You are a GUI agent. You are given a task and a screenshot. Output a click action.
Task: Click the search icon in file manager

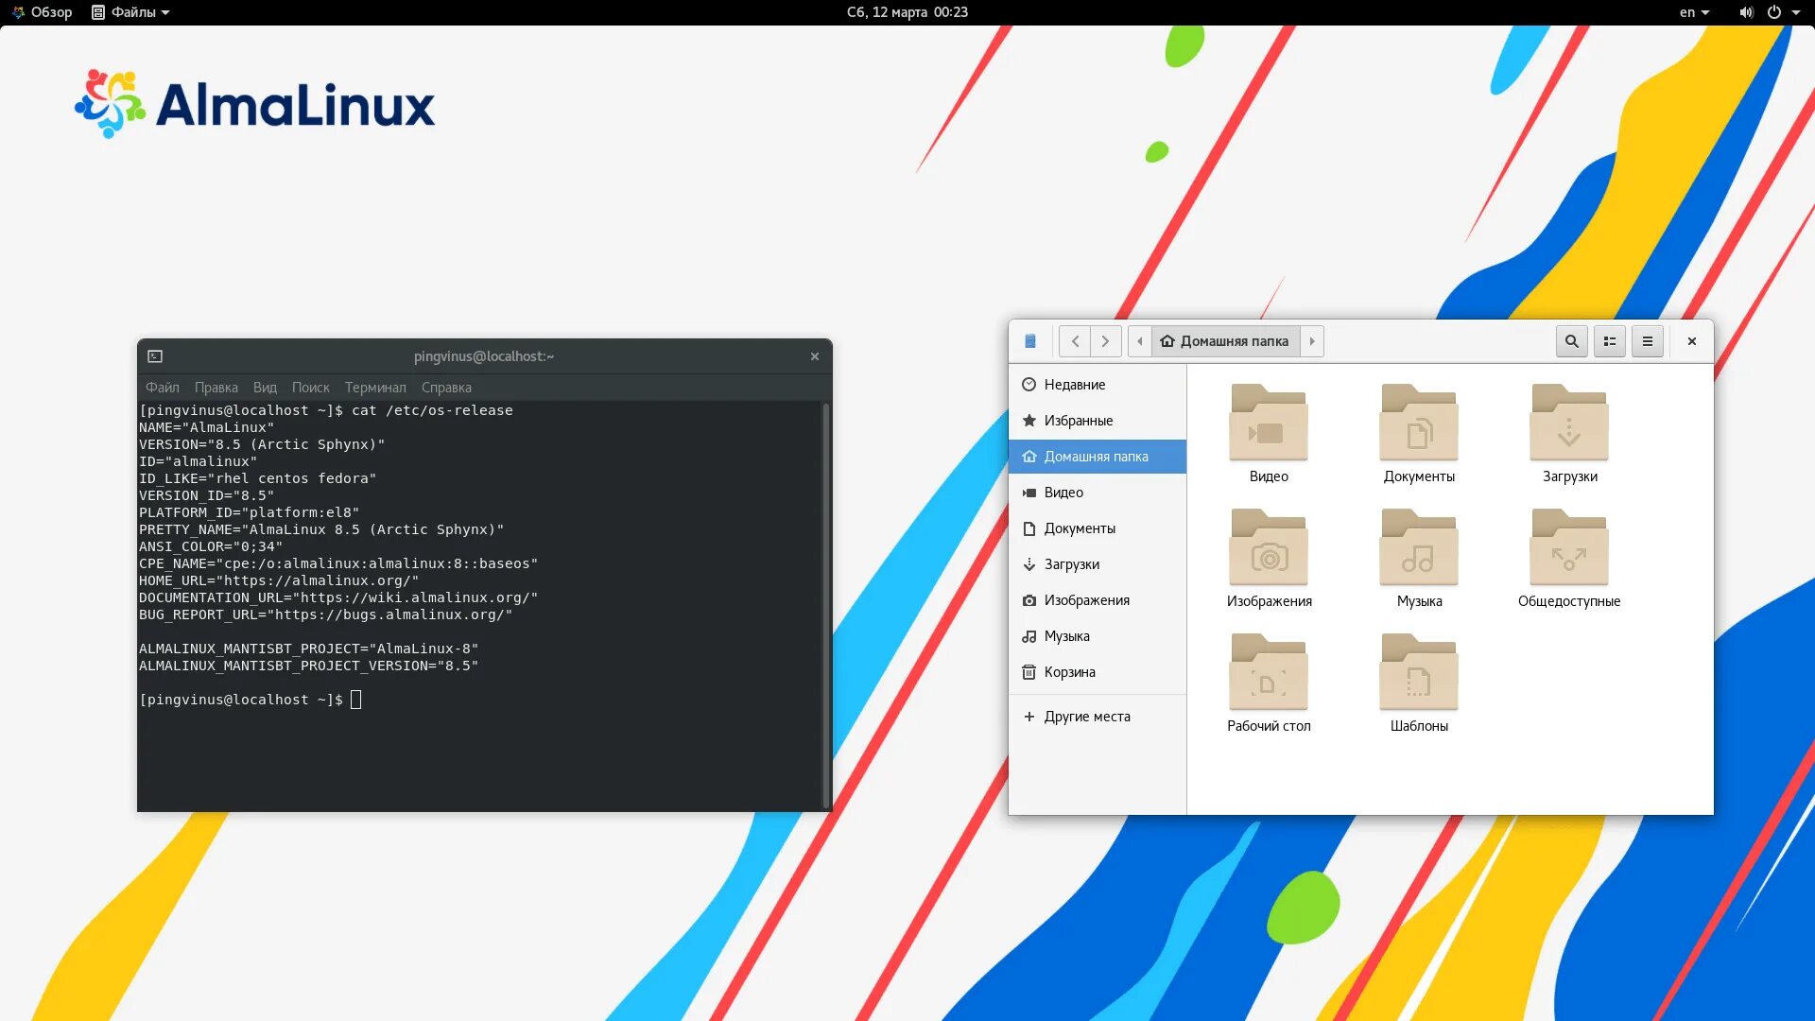[1571, 341]
